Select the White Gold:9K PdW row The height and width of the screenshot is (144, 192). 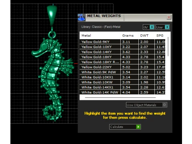pyautogui.click(x=122, y=72)
